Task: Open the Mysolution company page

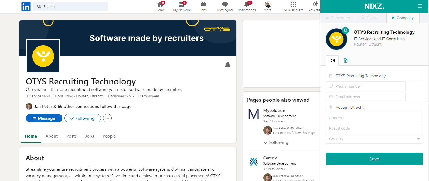Action: coord(274,110)
